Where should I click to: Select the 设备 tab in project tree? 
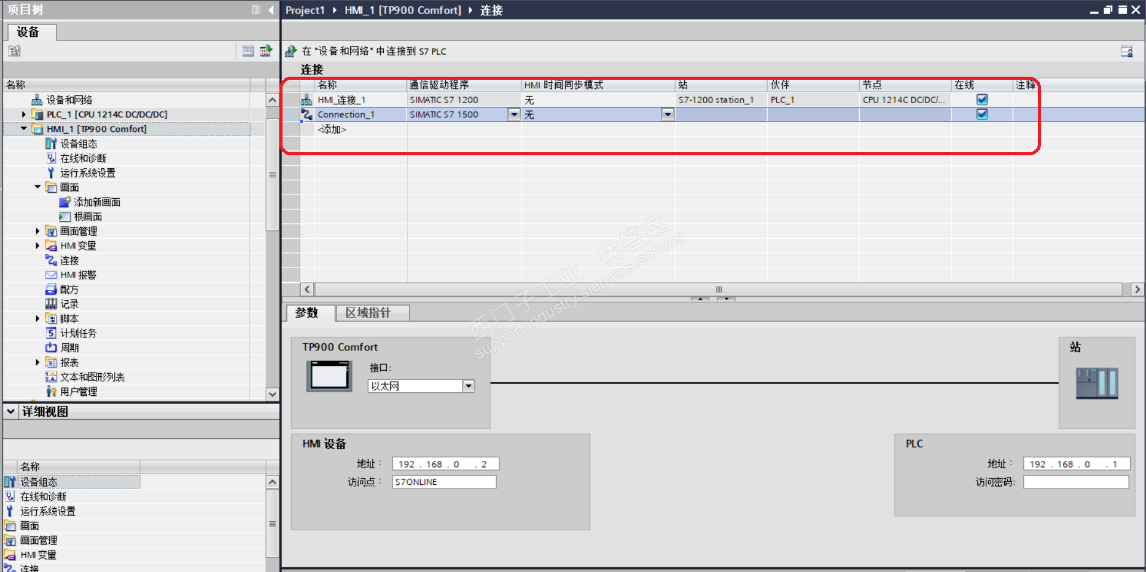(31, 33)
